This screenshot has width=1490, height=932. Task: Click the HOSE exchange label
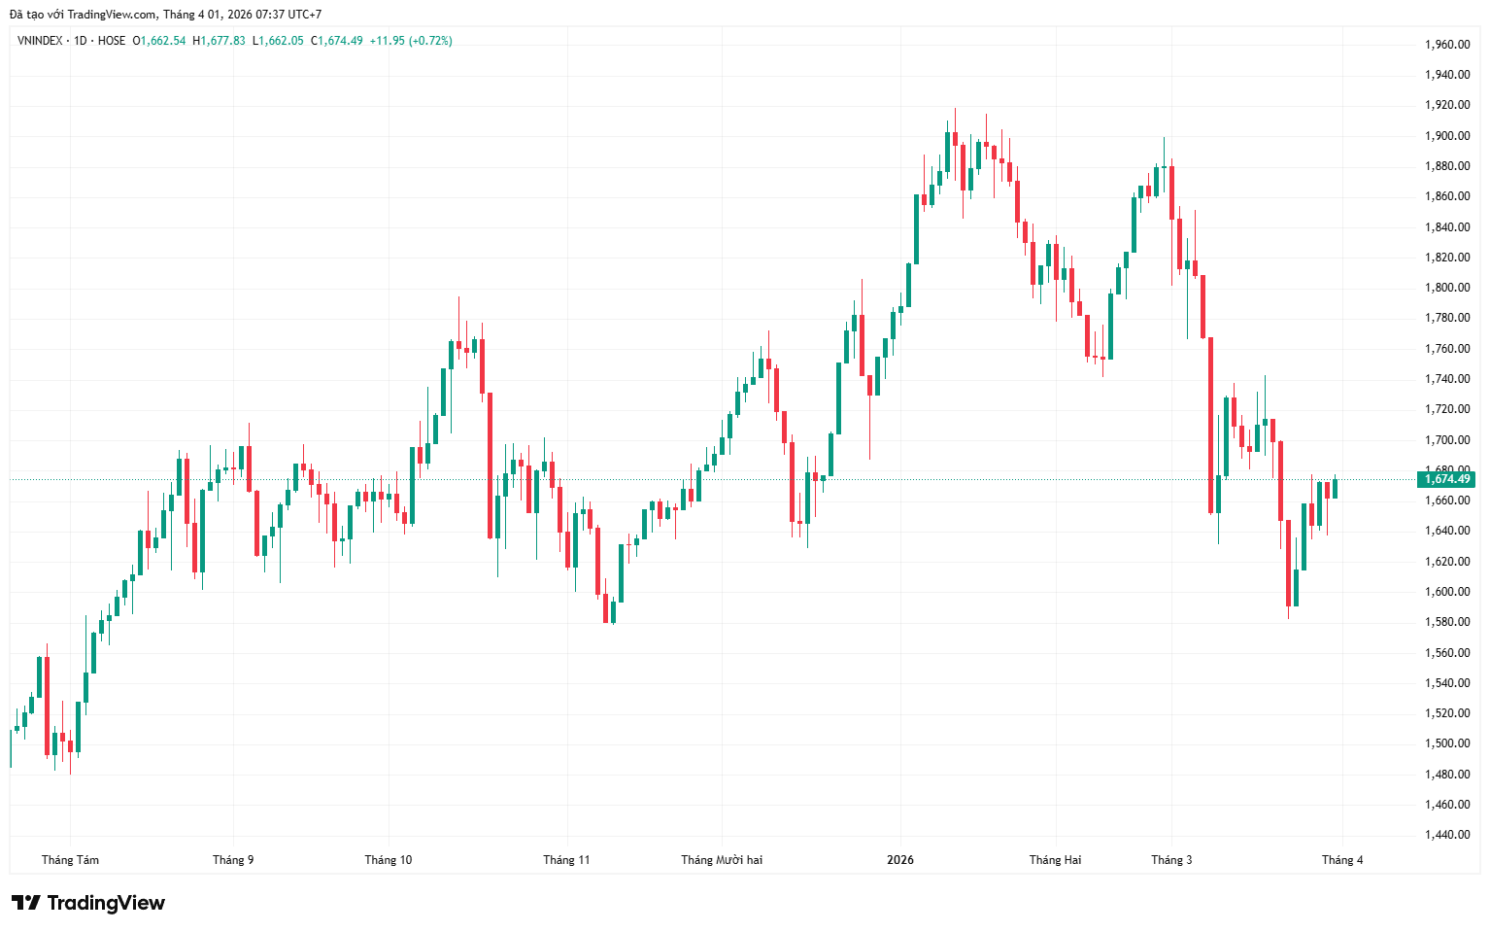112,41
